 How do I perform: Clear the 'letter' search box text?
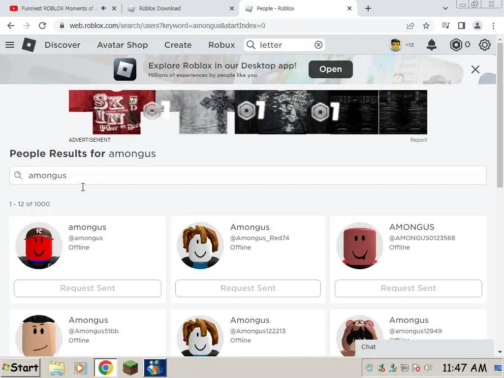pos(318,45)
